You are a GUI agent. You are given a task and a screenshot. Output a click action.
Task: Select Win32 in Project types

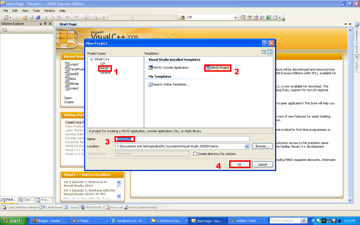pos(104,68)
